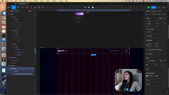Click Fill styles four-dots icon
This screenshot has height=95, width=169.
point(162,65)
